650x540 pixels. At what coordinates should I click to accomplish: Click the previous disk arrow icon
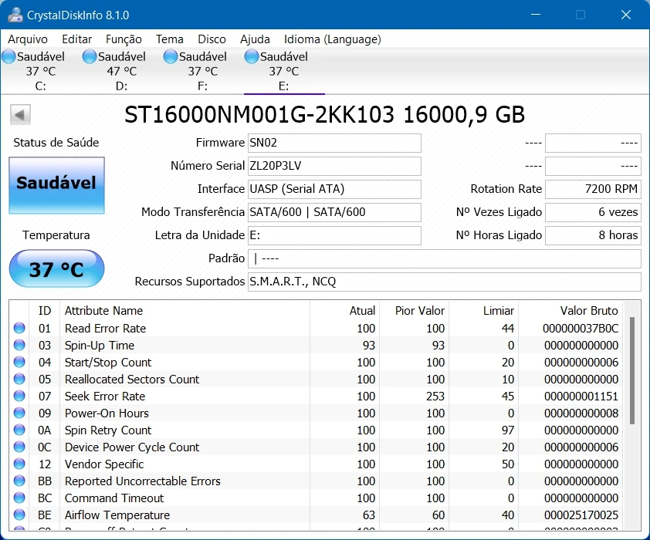tap(20, 116)
